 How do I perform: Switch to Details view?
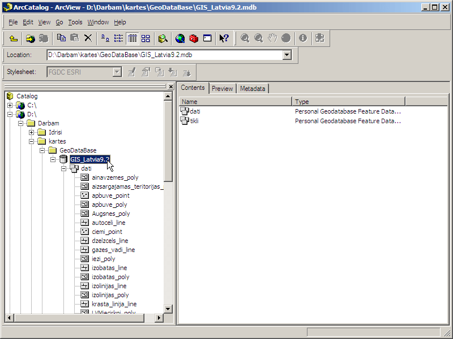[x=133, y=38]
